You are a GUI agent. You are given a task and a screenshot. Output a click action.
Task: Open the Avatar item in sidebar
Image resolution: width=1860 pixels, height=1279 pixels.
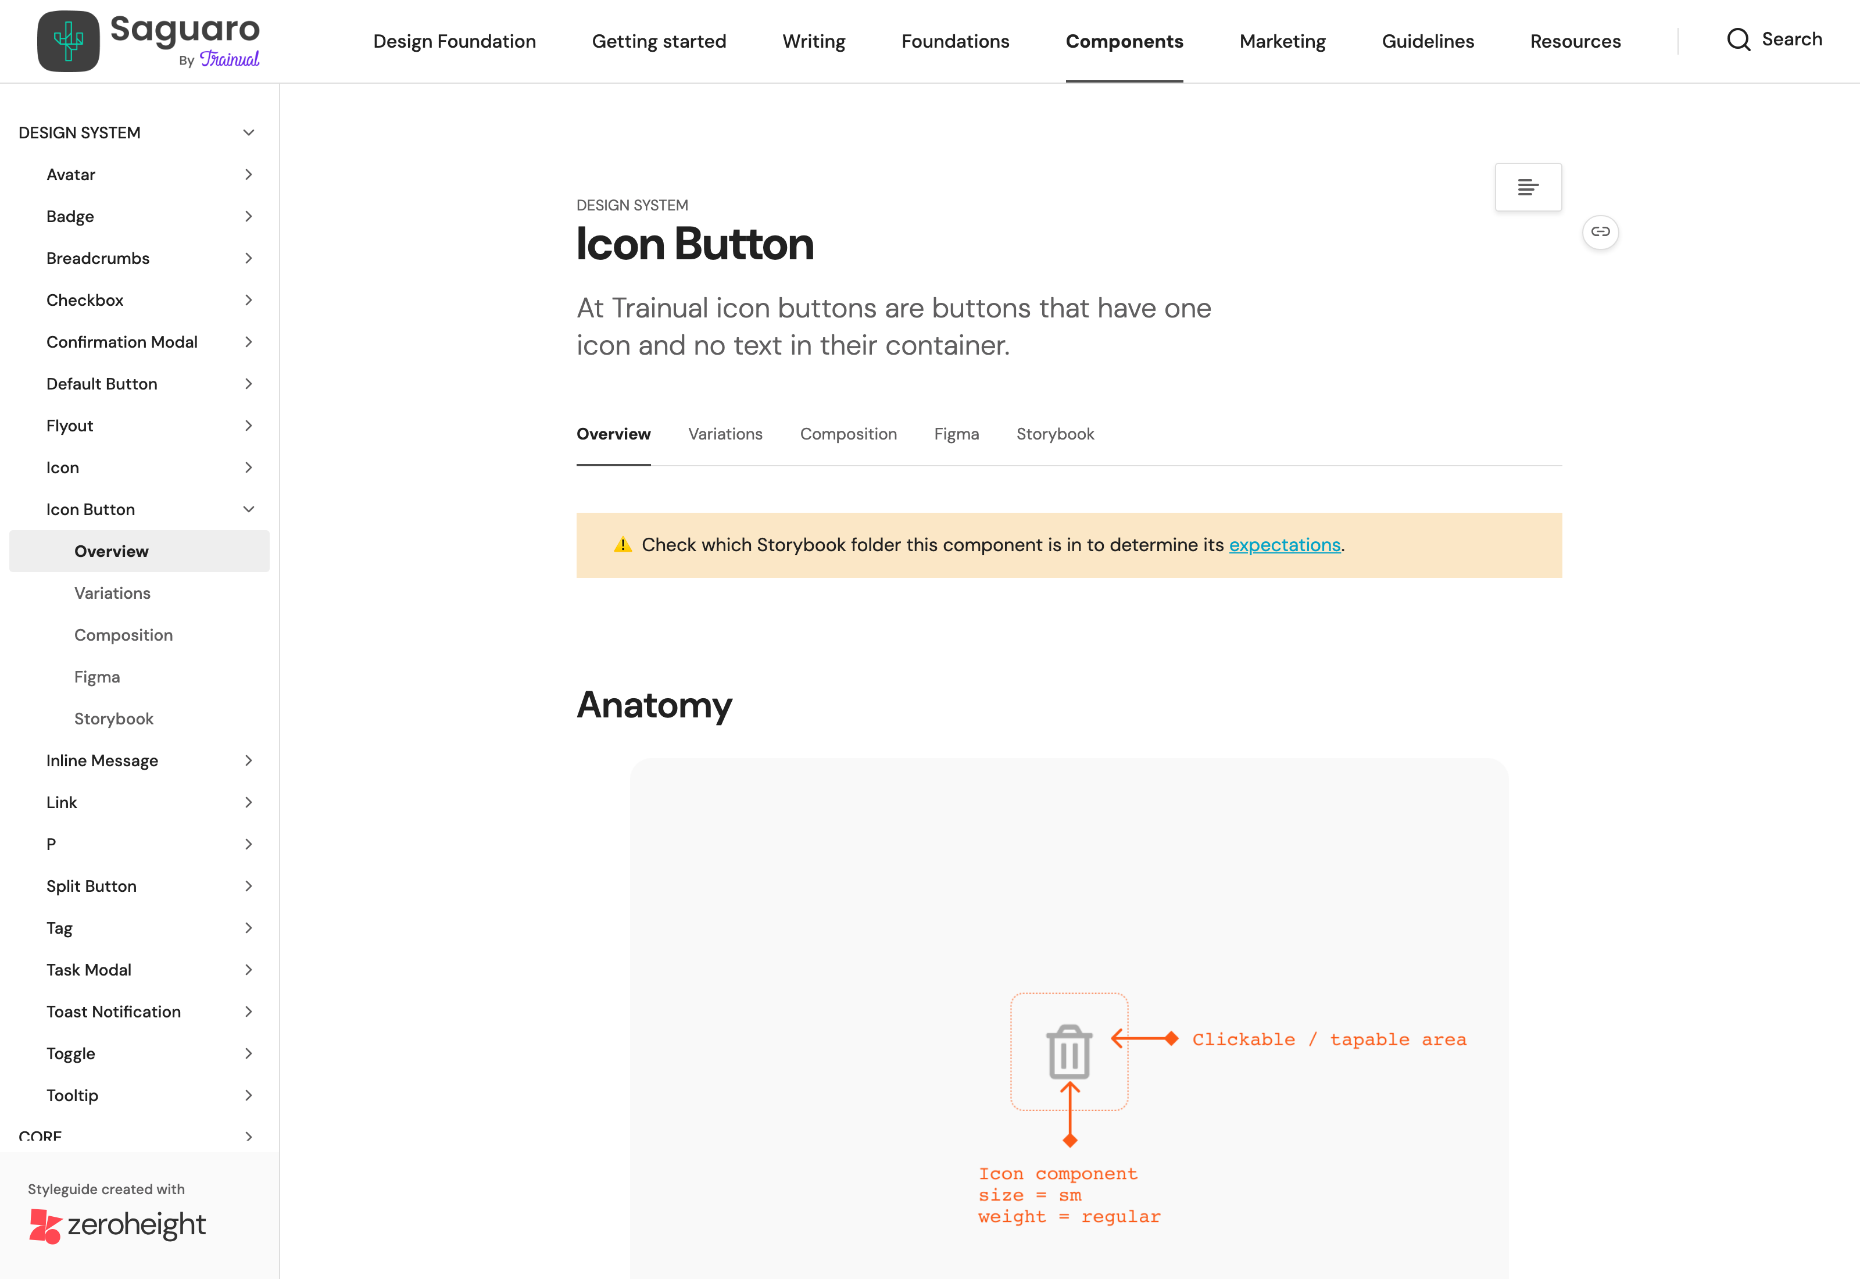[x=70, y=175]
